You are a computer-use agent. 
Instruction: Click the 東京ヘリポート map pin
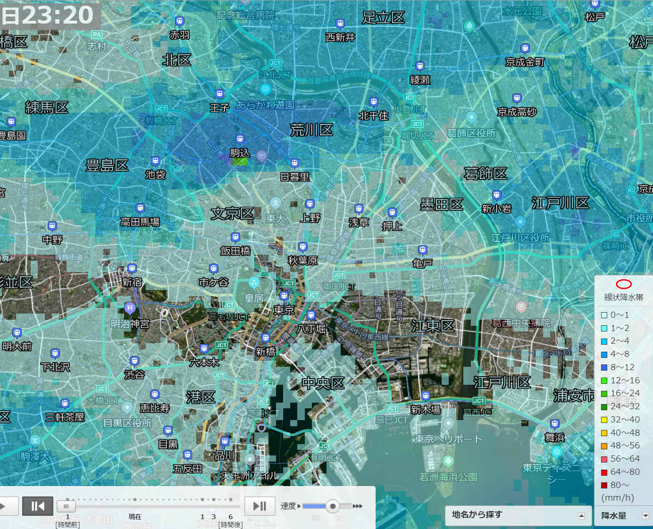pos(448,423)
